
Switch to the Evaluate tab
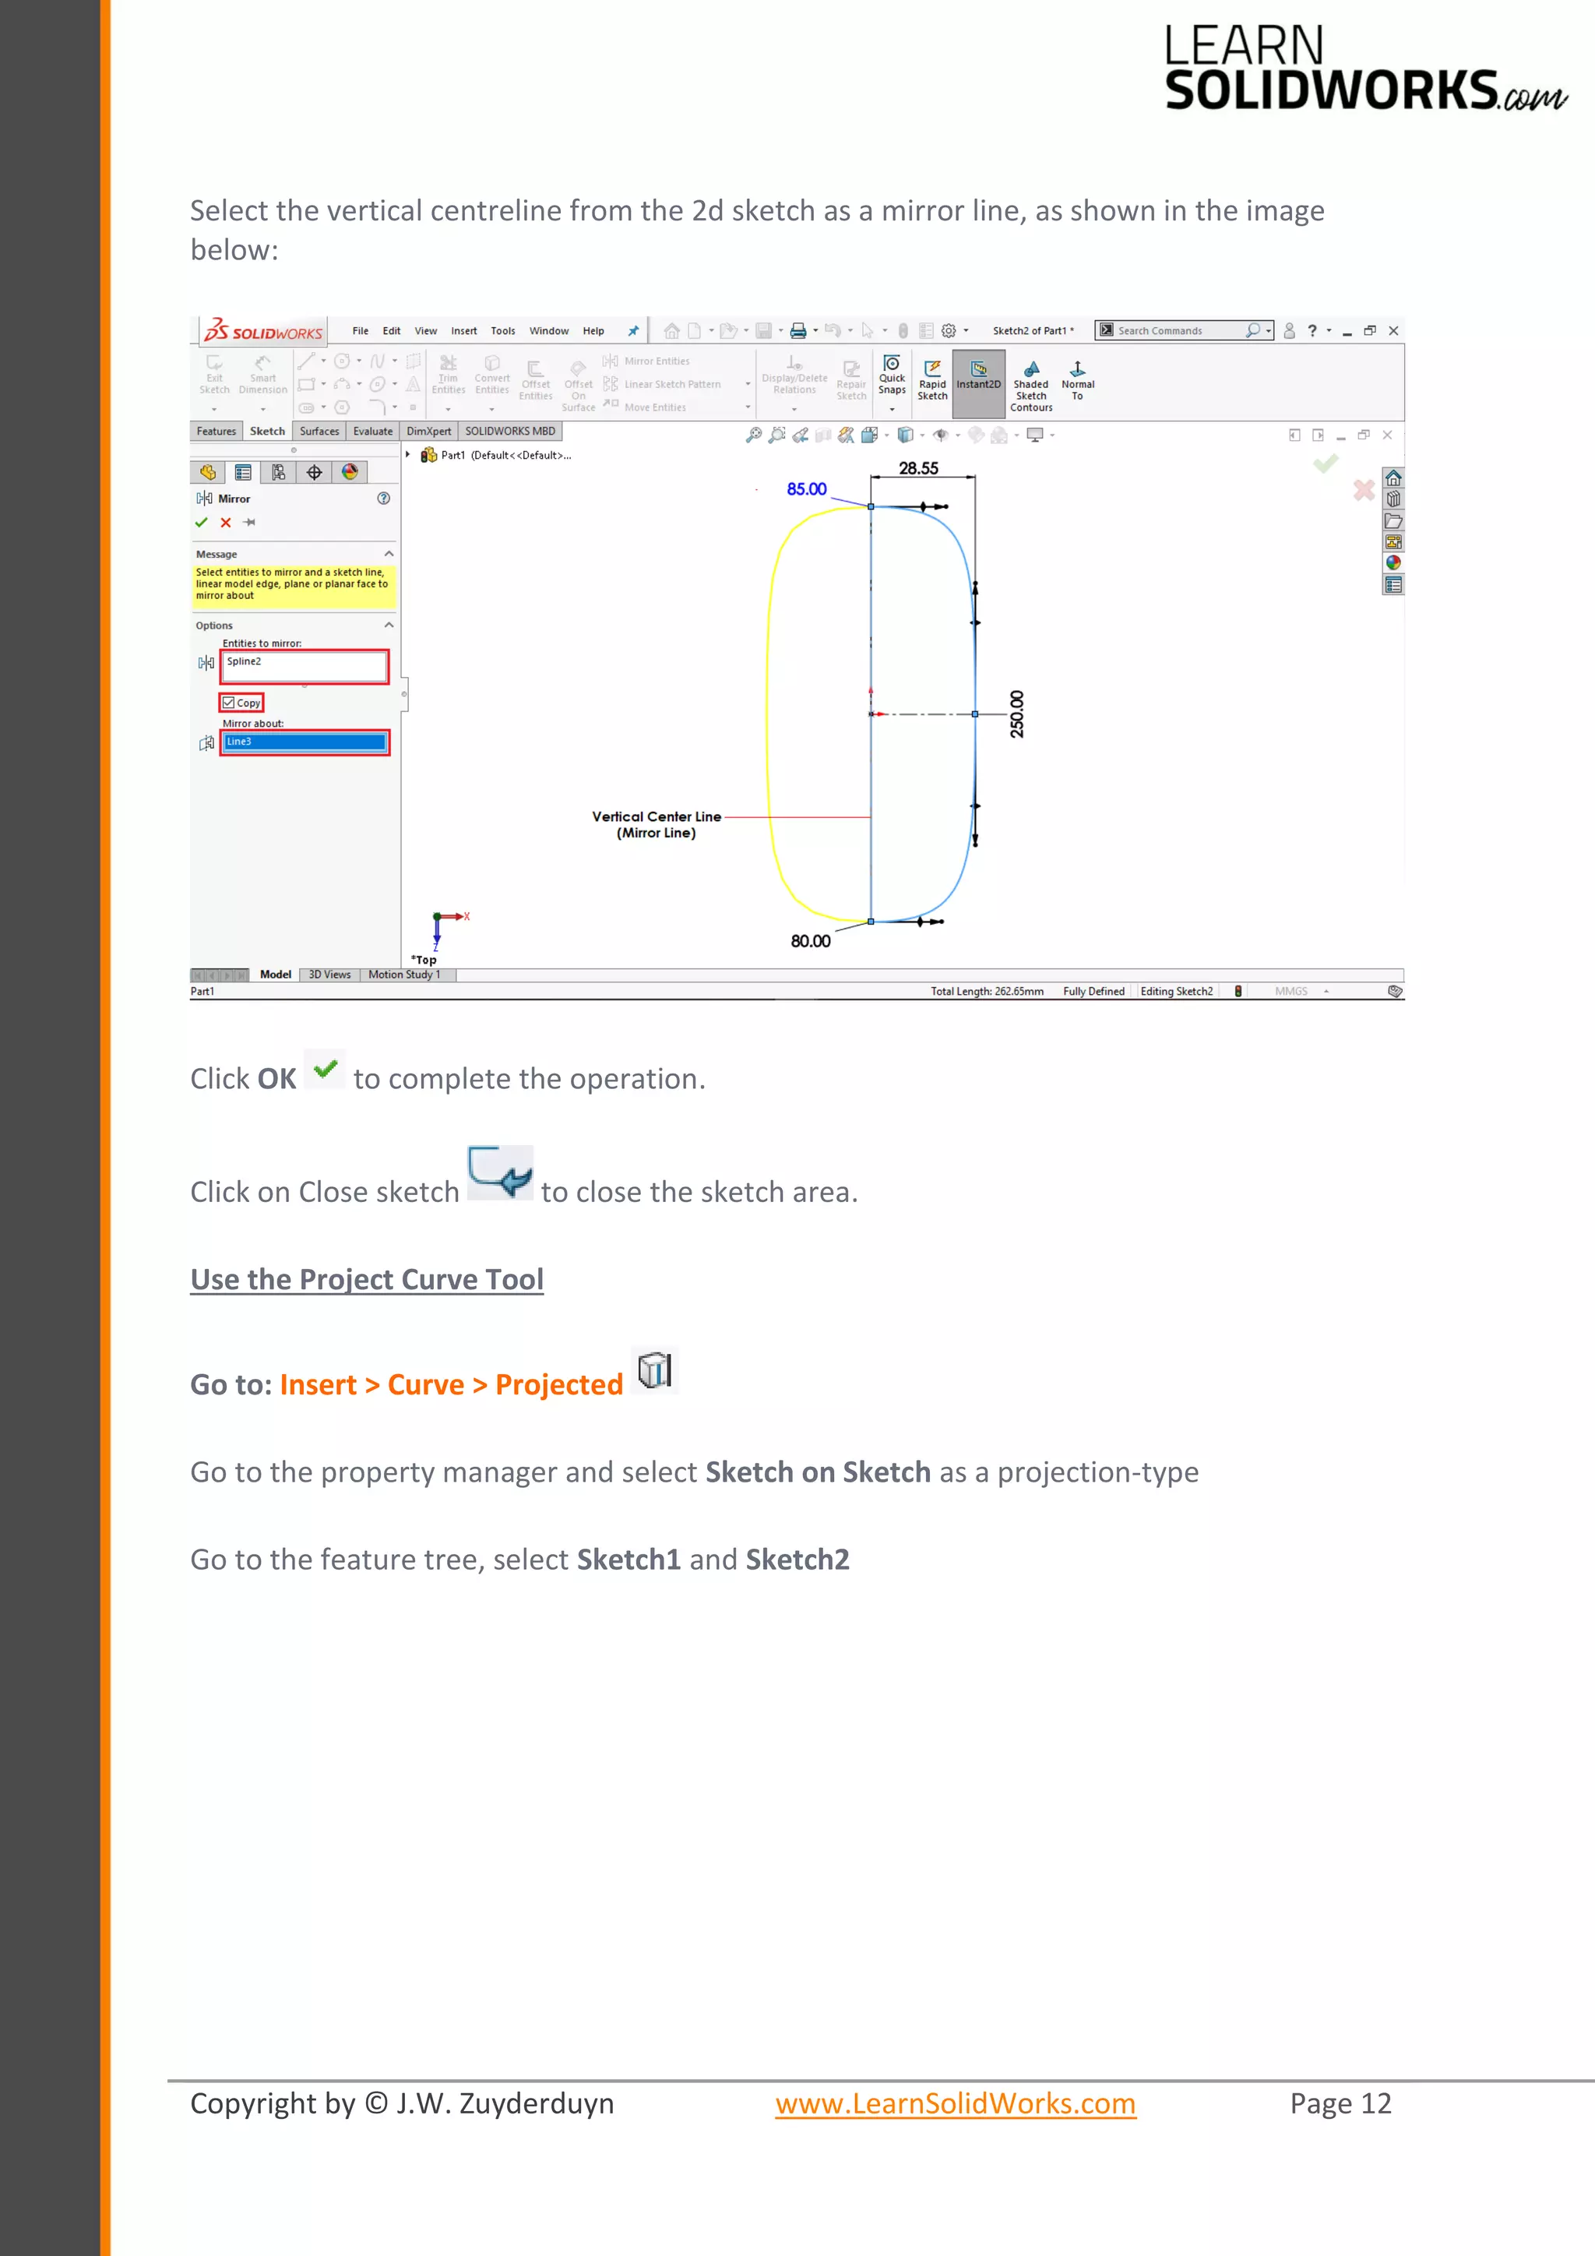click(373, 432)
